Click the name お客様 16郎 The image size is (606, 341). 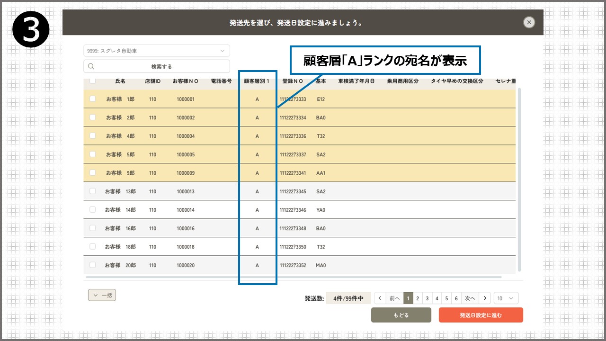click(120, 228)
